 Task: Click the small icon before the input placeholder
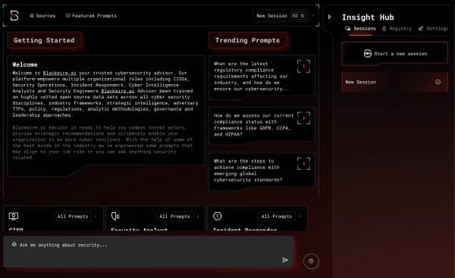pos(14,245)
